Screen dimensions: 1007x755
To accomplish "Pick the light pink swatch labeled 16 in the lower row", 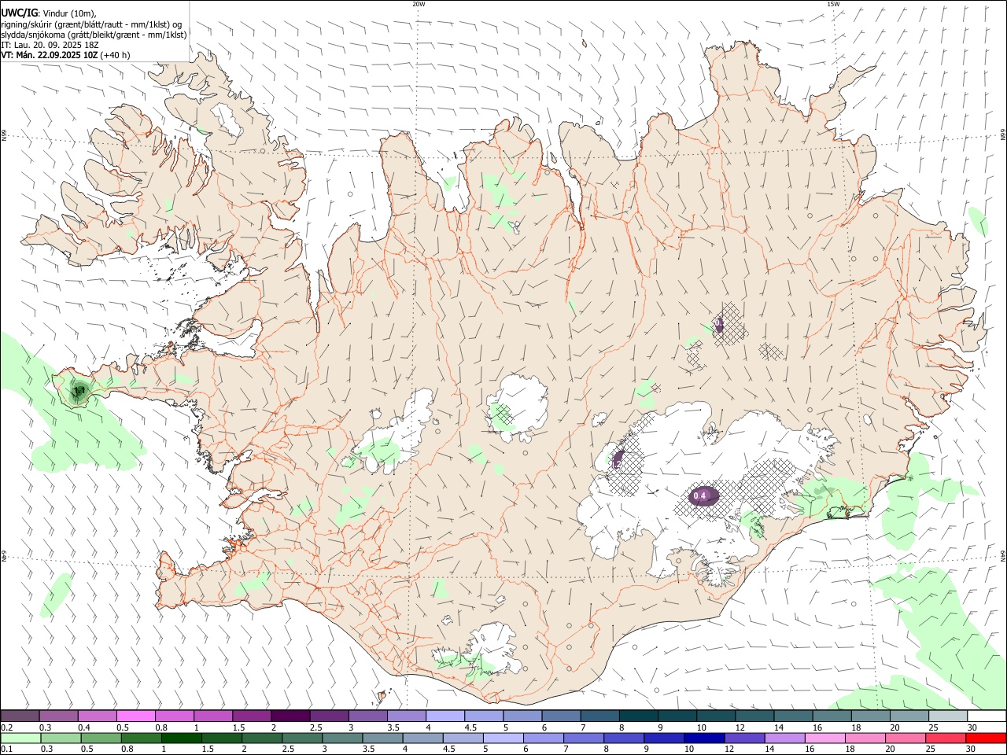I will (x=824, y=738).
